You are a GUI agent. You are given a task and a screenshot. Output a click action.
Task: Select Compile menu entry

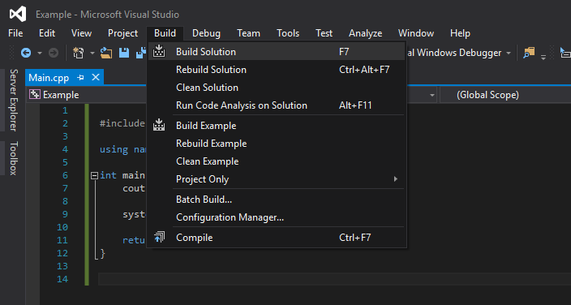(277, 238)
